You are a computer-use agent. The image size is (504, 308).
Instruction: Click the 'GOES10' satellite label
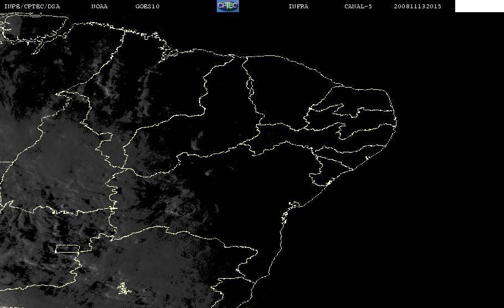click(147, 6)
